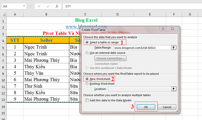Select column E header
The image size is (202, 120).
click(150, 14)
